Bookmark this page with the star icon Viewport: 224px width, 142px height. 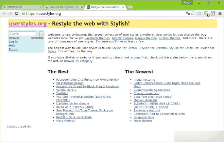tap(193, 13)
